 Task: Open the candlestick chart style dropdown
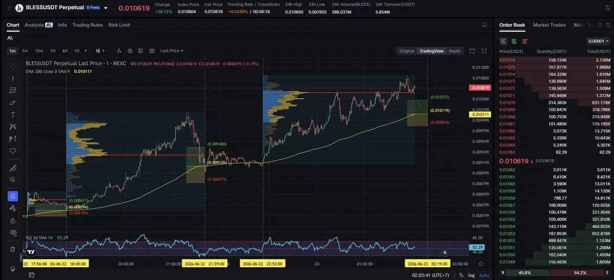coord(100,51)
